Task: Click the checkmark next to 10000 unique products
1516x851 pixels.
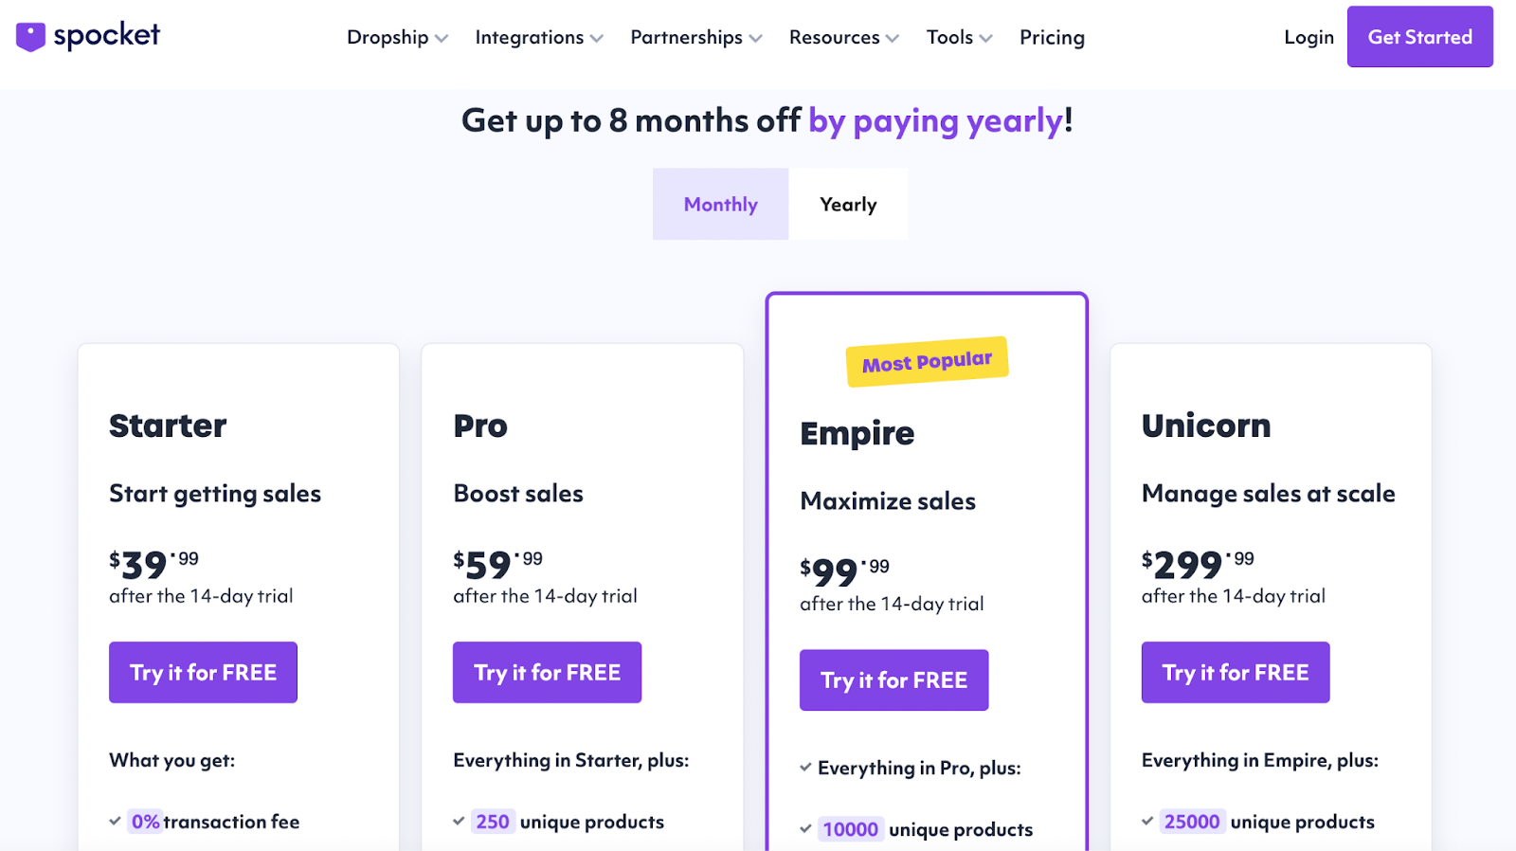Action: tap(805, 829)
